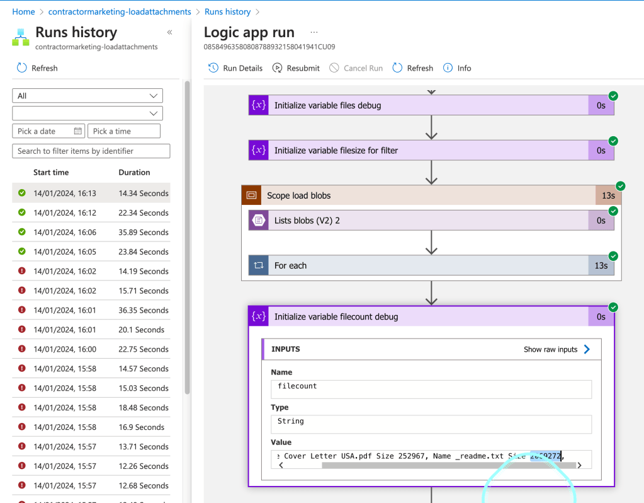Select the failed run lasting 14.57 Seconds
Image resolution: width=644 pixels, height=503 pixels.
tap(91, 369)
